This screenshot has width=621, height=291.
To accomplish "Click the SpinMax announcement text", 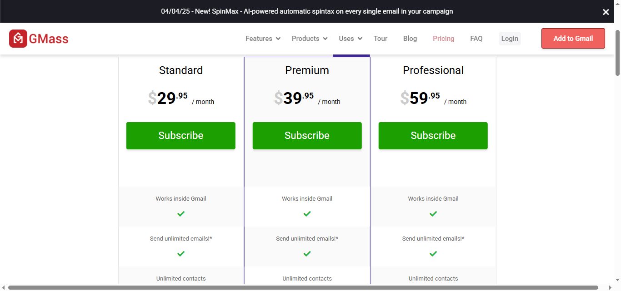I will tap(307, 11).
